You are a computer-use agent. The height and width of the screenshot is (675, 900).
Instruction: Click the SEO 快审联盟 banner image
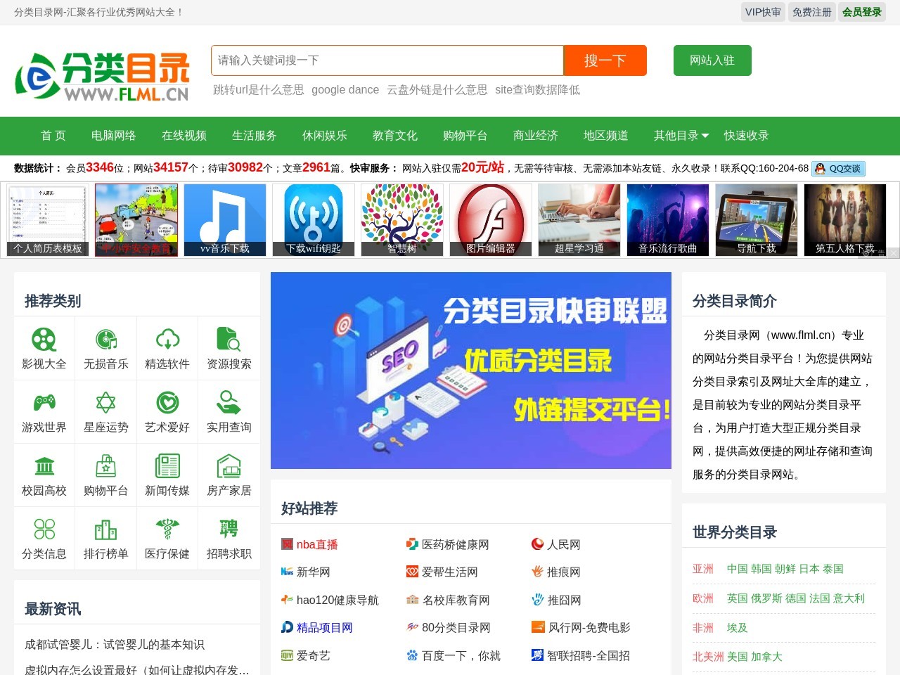coord(471,371)
